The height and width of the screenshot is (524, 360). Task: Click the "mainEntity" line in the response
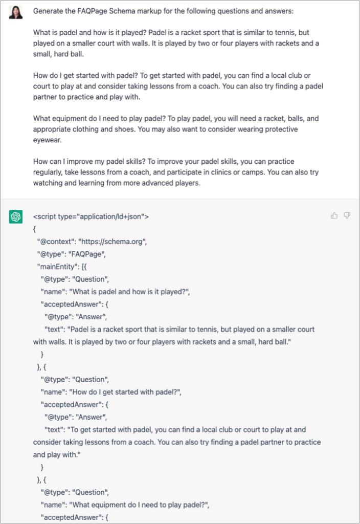62,267
